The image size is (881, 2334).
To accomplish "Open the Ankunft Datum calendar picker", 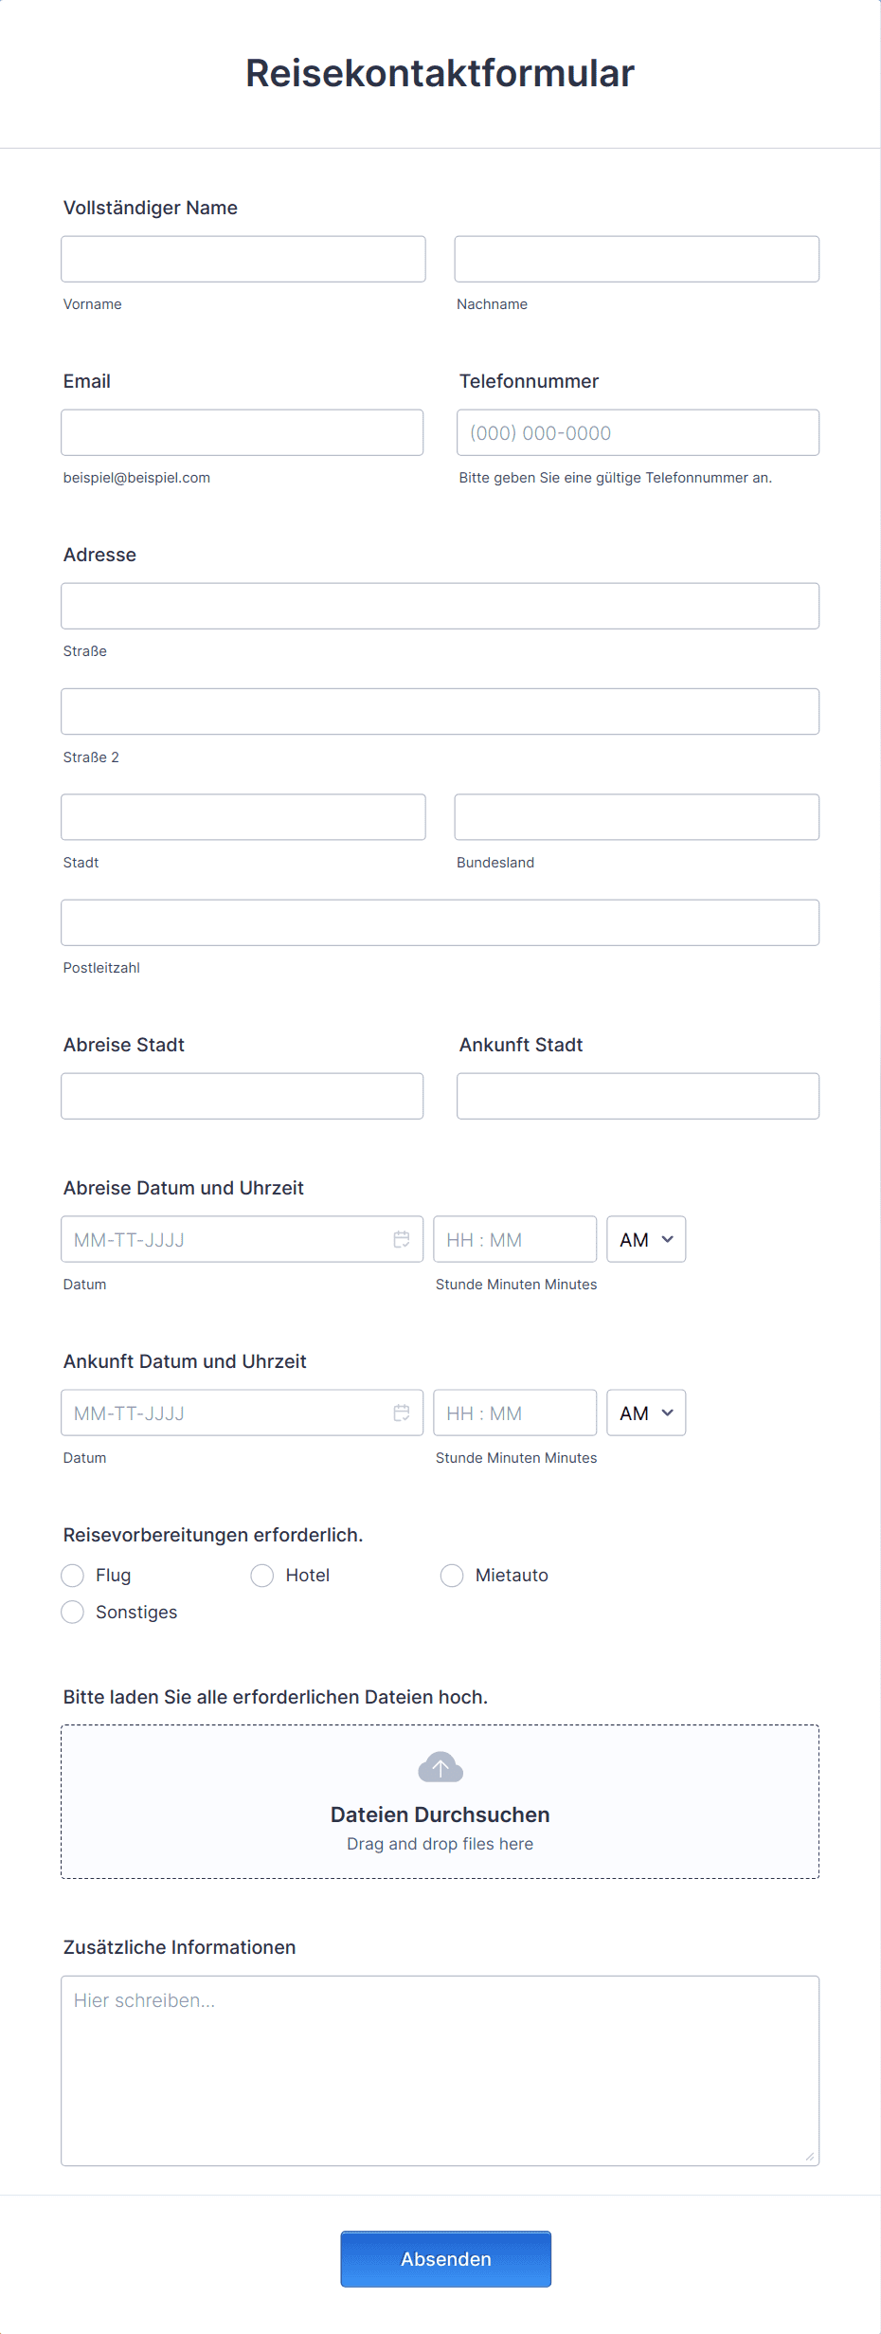I will tap(400, 1412).
